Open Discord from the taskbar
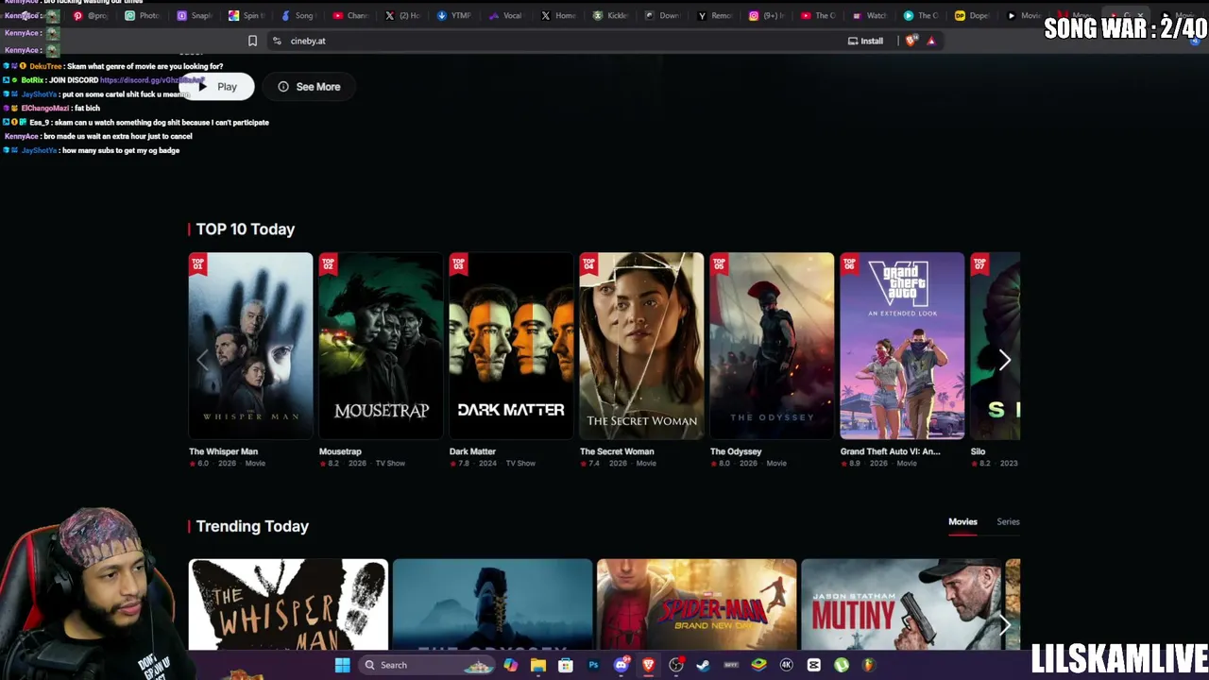This screenshot has width=1209, height=680. pos(621,665)
